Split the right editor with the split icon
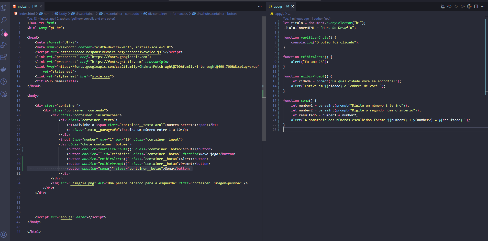 (476, 6)
